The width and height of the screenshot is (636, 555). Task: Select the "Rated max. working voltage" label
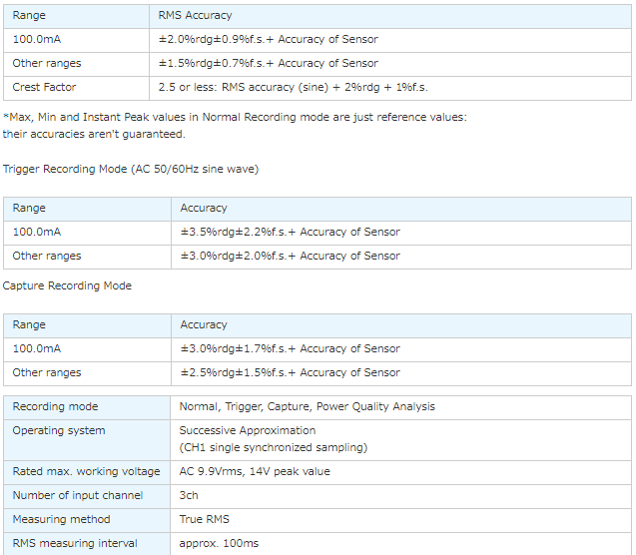click(86, 472)
